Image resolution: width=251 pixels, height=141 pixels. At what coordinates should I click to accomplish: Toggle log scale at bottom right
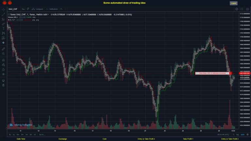[237, 134]
